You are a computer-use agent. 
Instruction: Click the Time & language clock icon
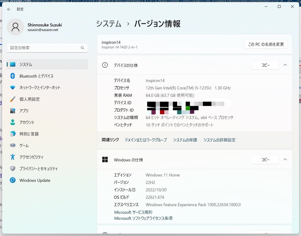(x=13, y=134)
